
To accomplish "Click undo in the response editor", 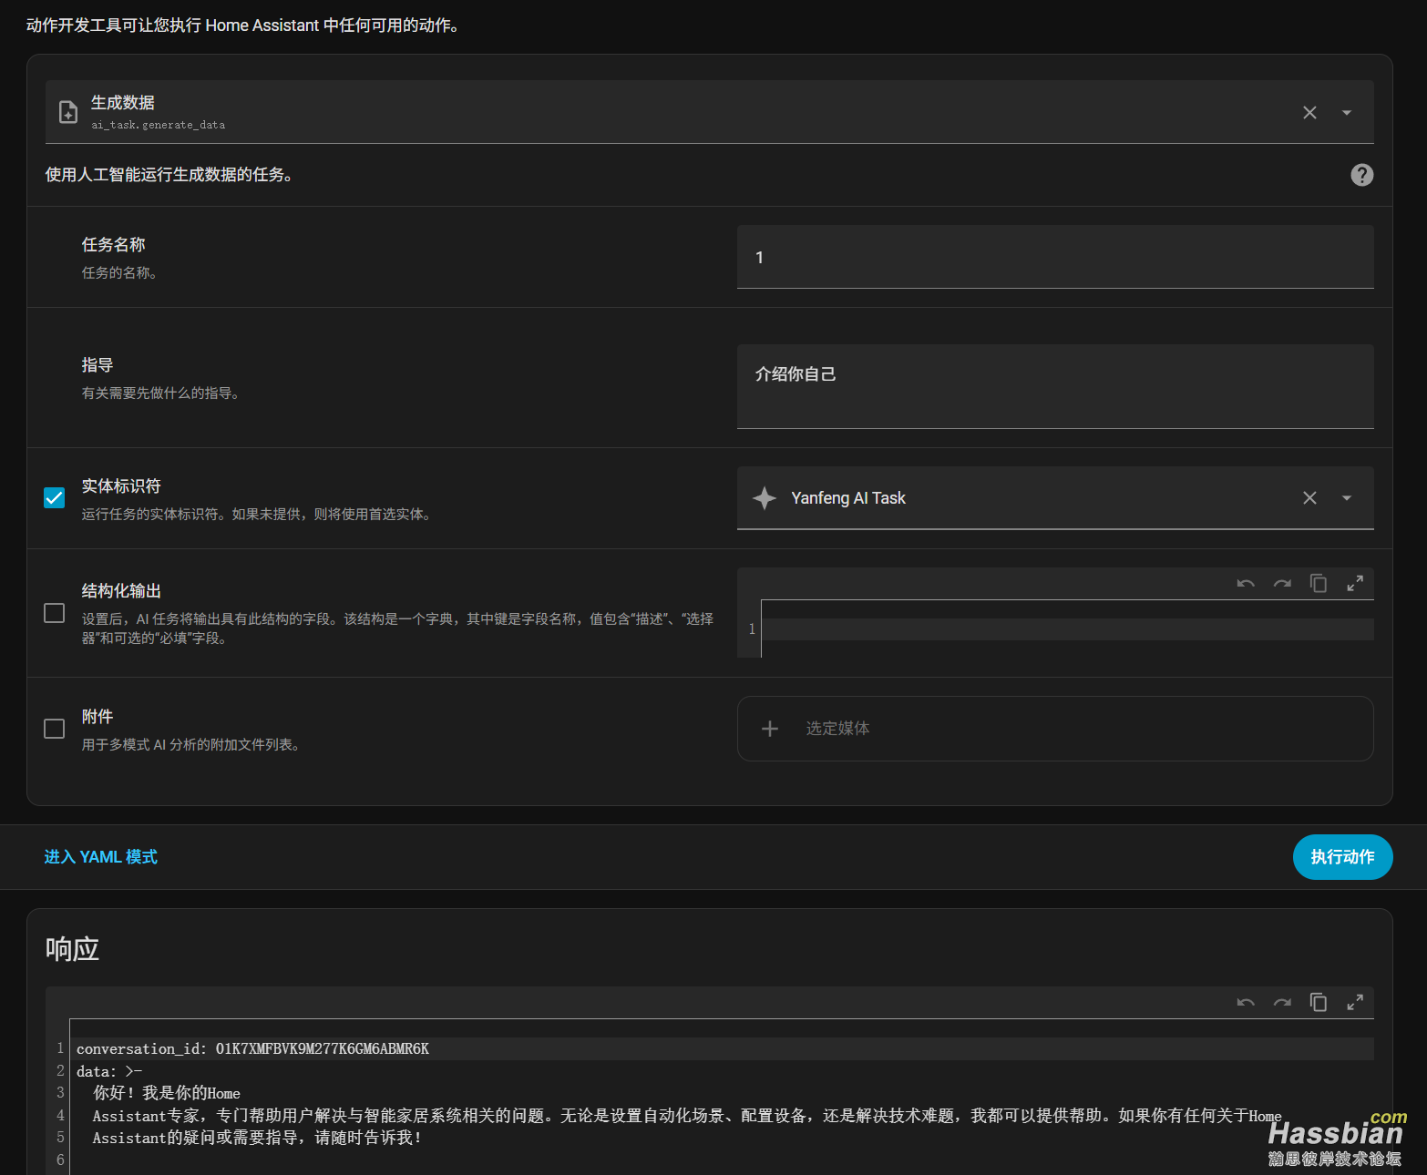I will (x=1246, y=1003).
